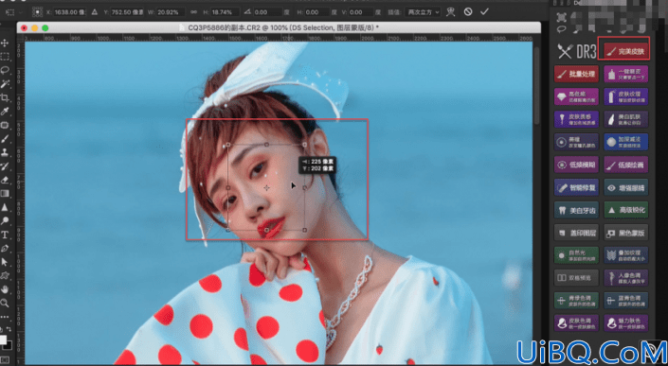Select the Crop tool
The width and height of the screenshot is (668, 366).
point(5,97)
